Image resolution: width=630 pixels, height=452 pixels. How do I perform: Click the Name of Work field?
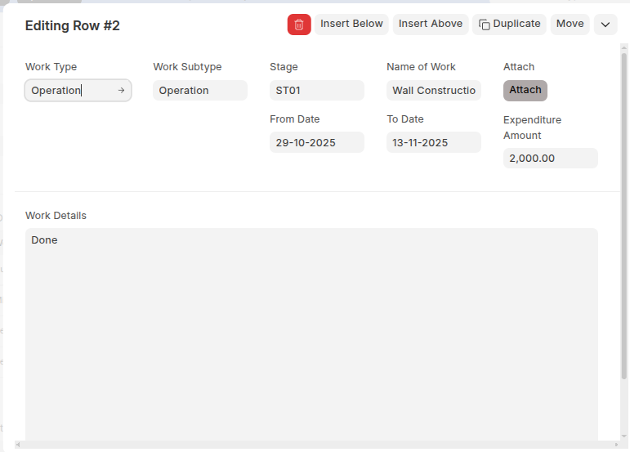[433, 91]
